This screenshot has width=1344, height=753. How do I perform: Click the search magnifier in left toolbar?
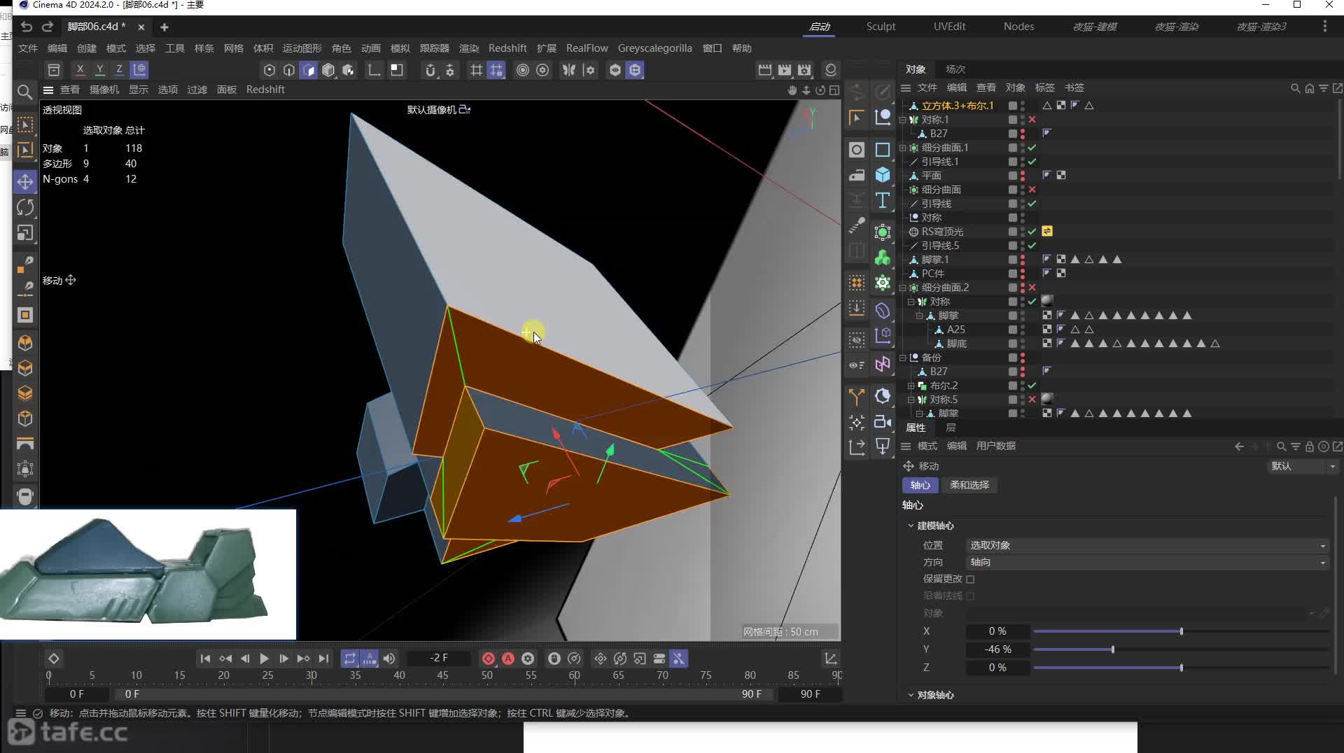click(x=24, y=92)
